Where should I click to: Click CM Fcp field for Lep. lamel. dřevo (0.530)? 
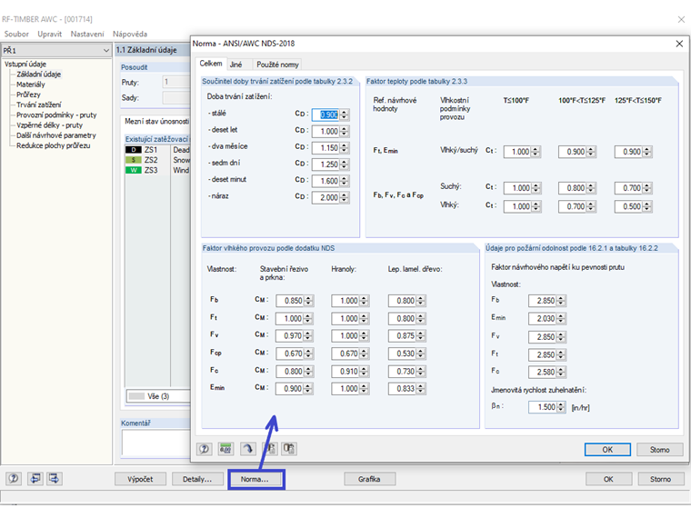[x=403, y=354]
